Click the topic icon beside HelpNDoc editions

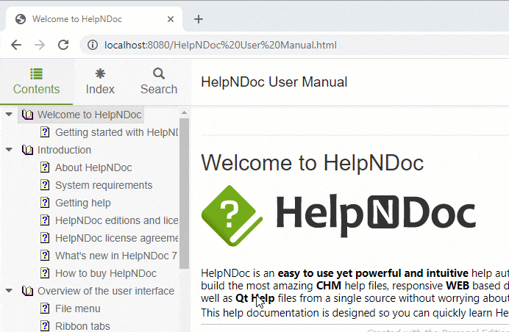[45, 220]
